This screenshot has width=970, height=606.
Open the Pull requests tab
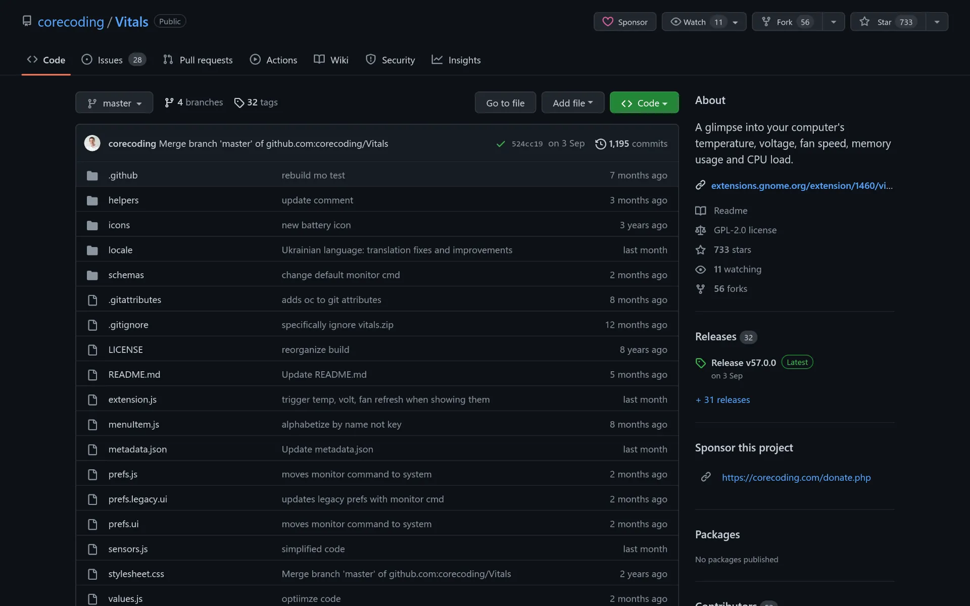[198, 60]
